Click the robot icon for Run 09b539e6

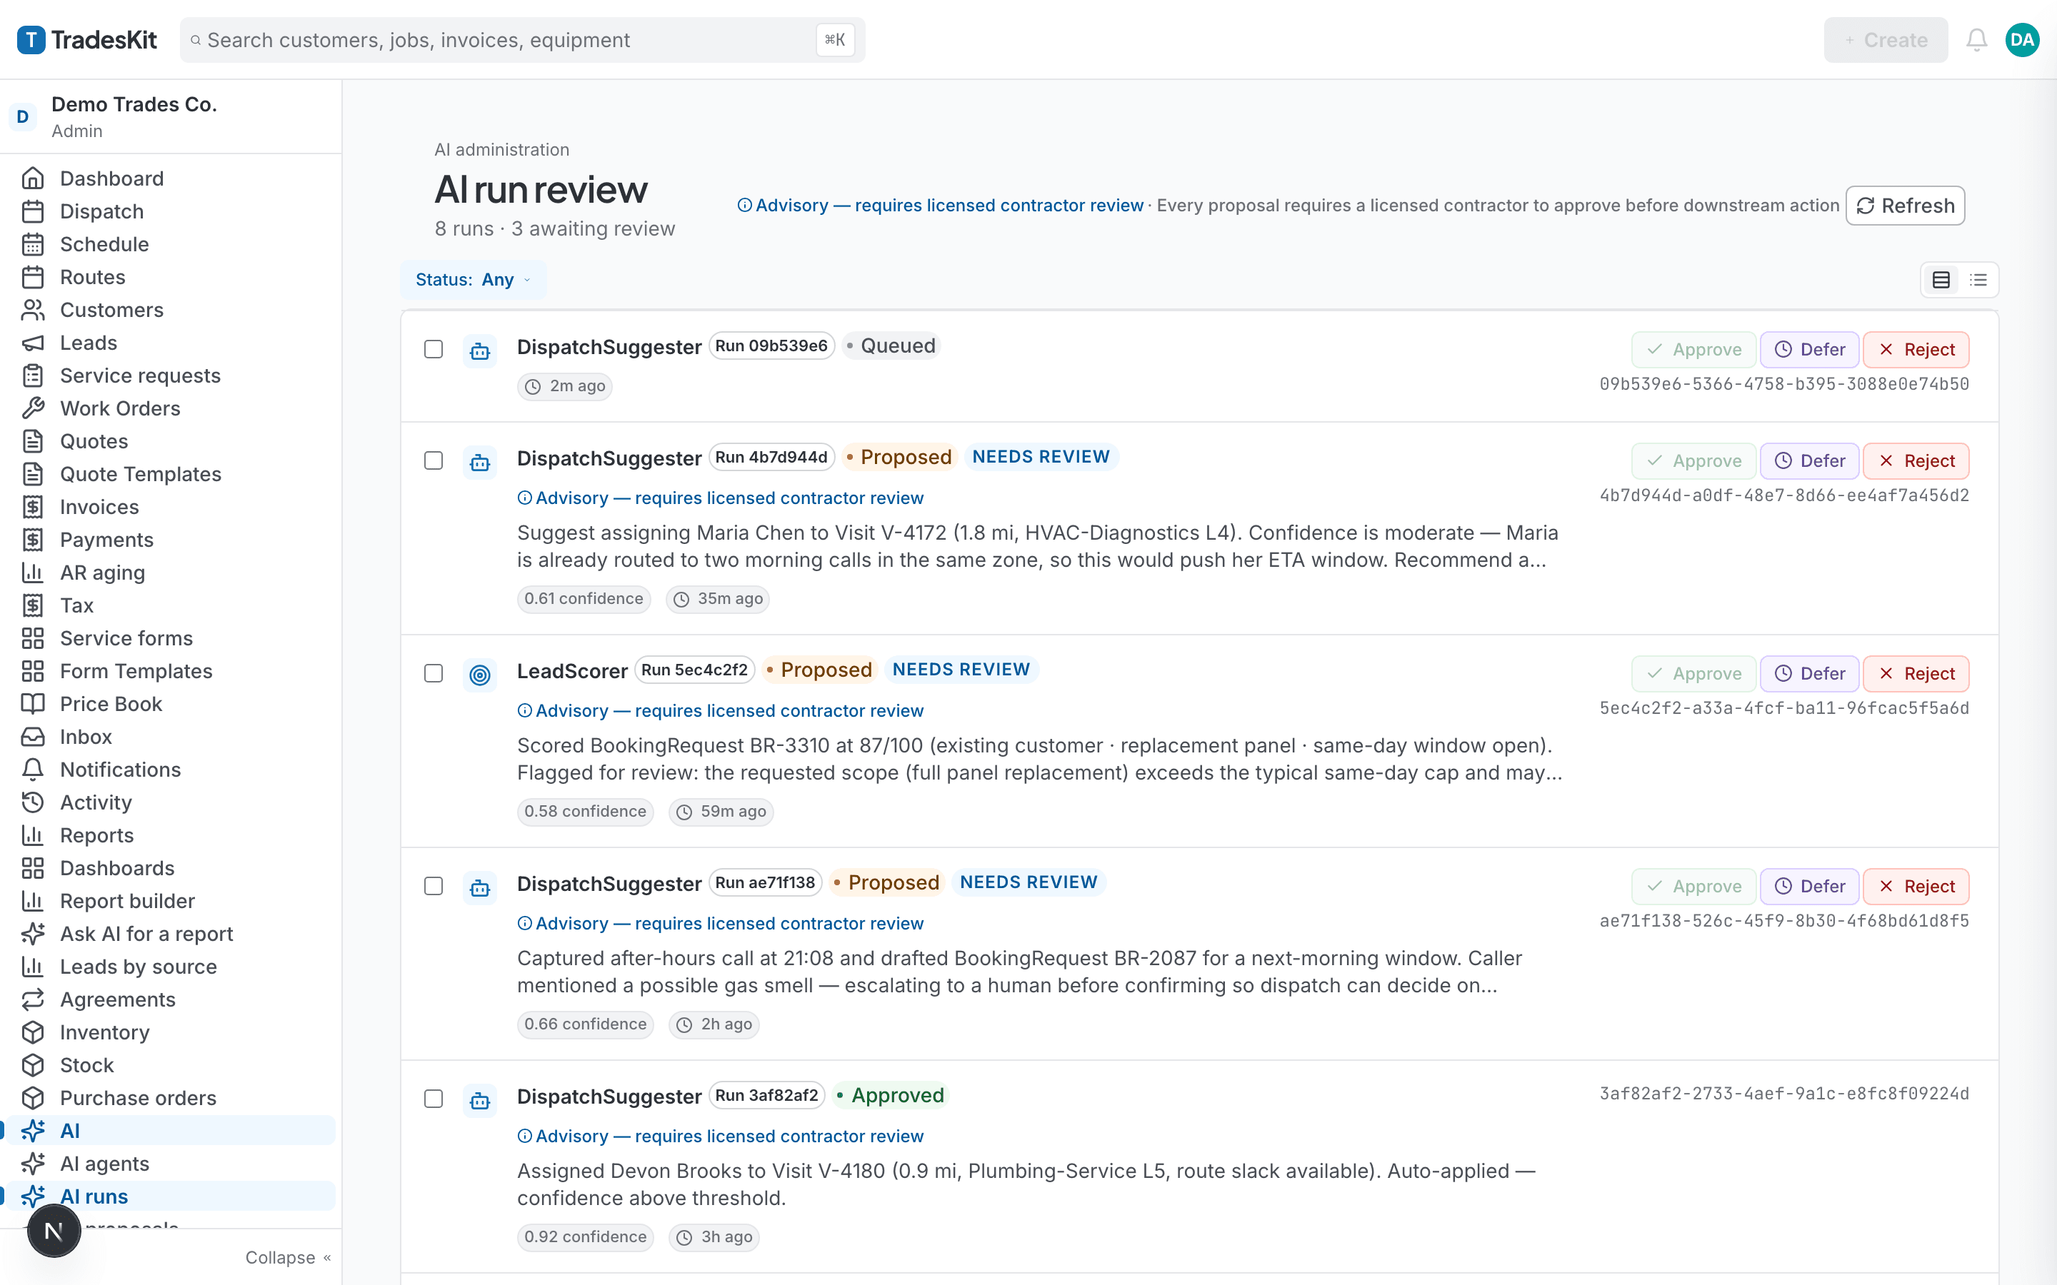pyautogui.click(x=480, y=351)
